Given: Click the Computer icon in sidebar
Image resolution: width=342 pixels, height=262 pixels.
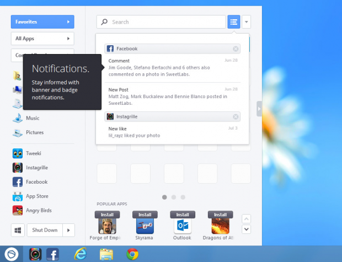Looking at the screenshot, I should [x=18, y=89].
